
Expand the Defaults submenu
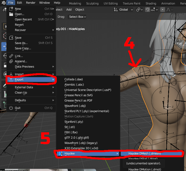(x=31, y=100)
